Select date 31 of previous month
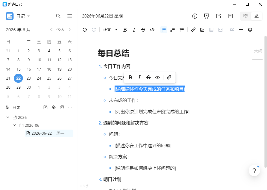 click(x=8, y=51)
